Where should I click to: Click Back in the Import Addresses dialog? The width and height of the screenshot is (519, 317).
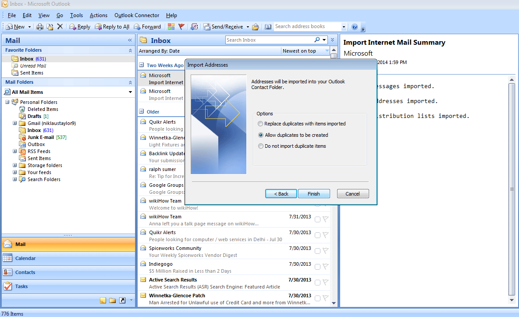tap(281, 193)
